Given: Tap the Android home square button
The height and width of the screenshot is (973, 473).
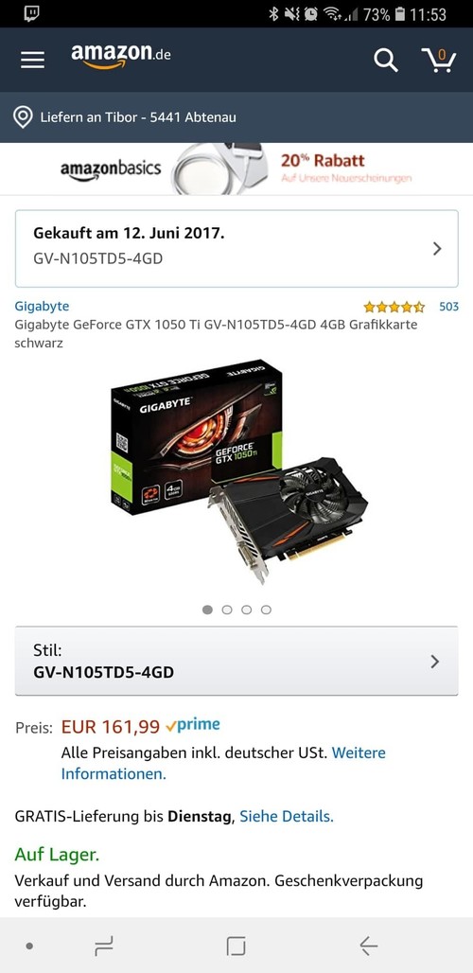Looking at the screenshot, I should (x=236, y=946).
